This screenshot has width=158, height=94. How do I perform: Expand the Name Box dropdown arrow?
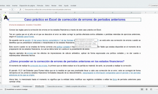coord(10,10)
